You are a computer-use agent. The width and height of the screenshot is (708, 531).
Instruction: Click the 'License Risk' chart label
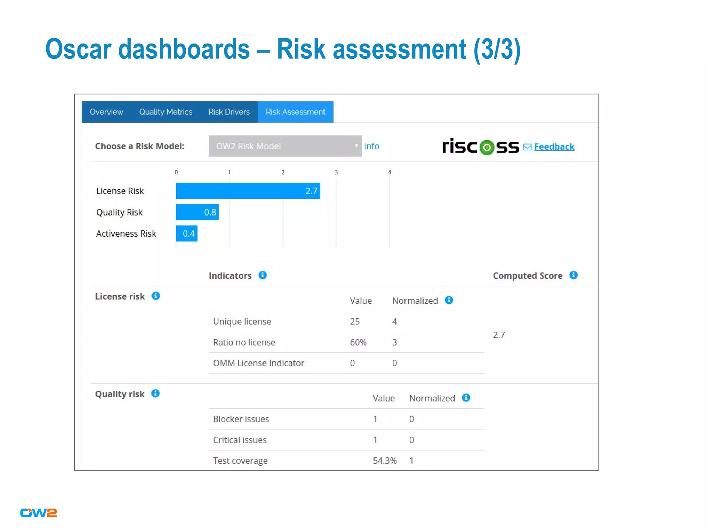coord(120,191)
